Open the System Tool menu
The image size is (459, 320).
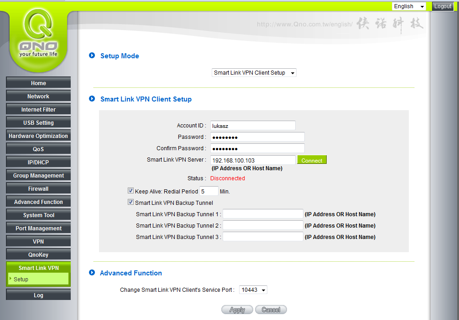point(38,215)
